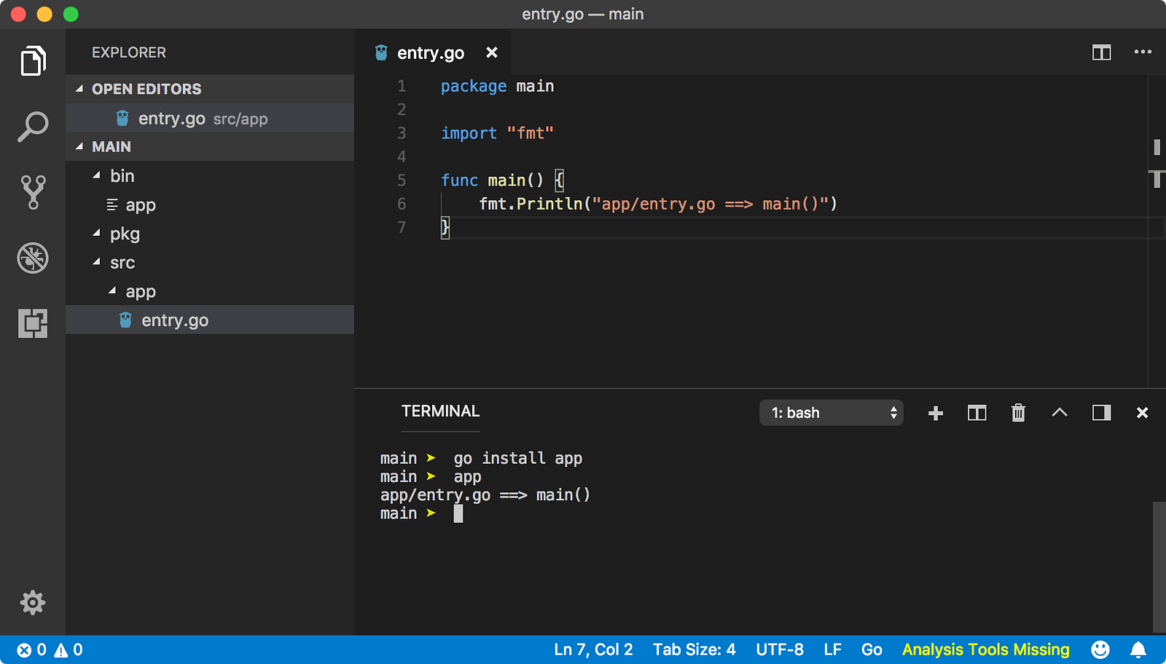Maximize the terminal panel with the chevron

tap(1060, 413)
